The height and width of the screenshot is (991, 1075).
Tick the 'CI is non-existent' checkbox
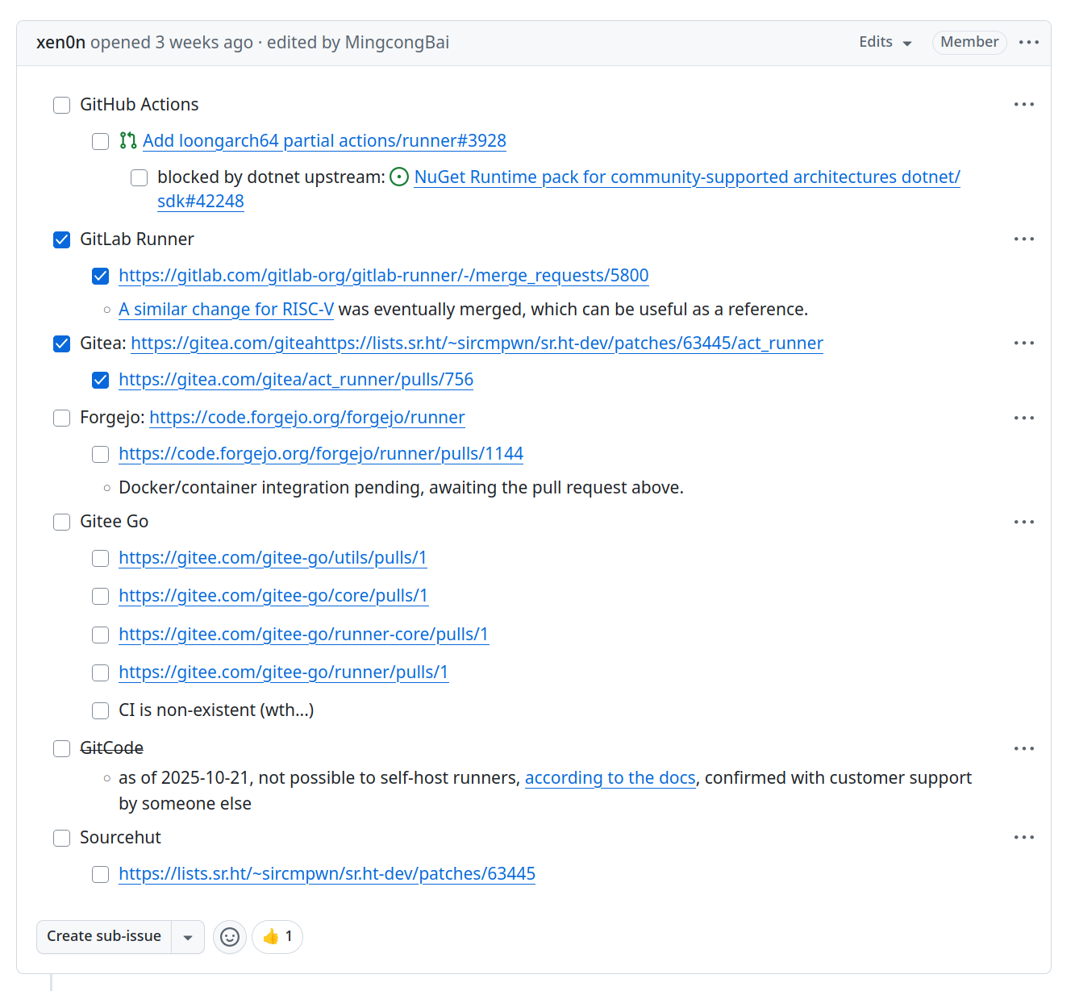101,711
